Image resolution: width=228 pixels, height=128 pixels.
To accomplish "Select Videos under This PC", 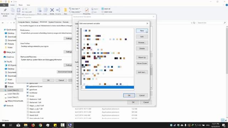I will coord(9,86).
